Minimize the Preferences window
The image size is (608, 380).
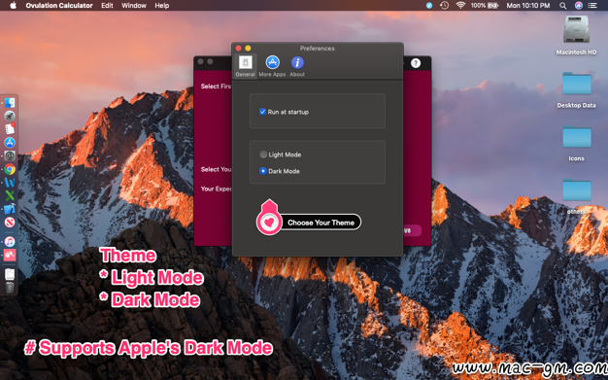[248, 49]
